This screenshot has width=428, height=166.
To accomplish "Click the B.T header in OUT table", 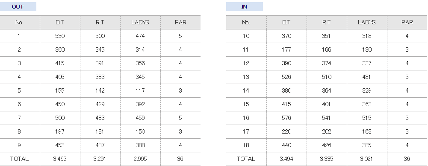I will click(x=60, y=22).
